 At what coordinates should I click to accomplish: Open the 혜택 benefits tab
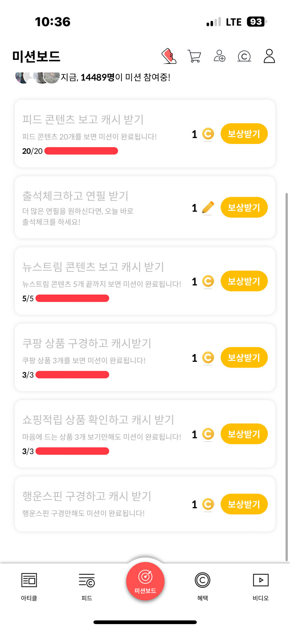click(203, 587)
